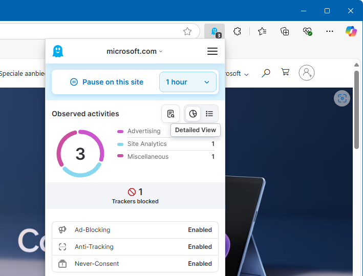Switch to pie chart simple view
This screenshot has height=276, width=363.
click(193, 114)
